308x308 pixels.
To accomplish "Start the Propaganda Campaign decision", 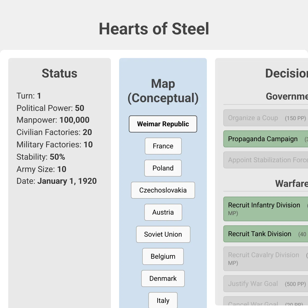I will 266,139.
